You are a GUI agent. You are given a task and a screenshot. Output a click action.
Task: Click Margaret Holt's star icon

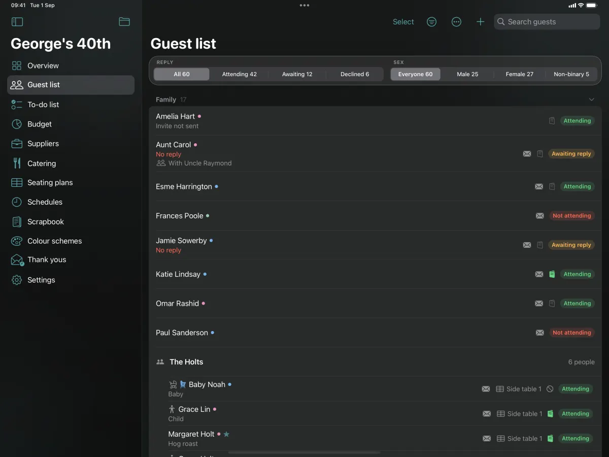pyautogui.click(x=227, y=434)
